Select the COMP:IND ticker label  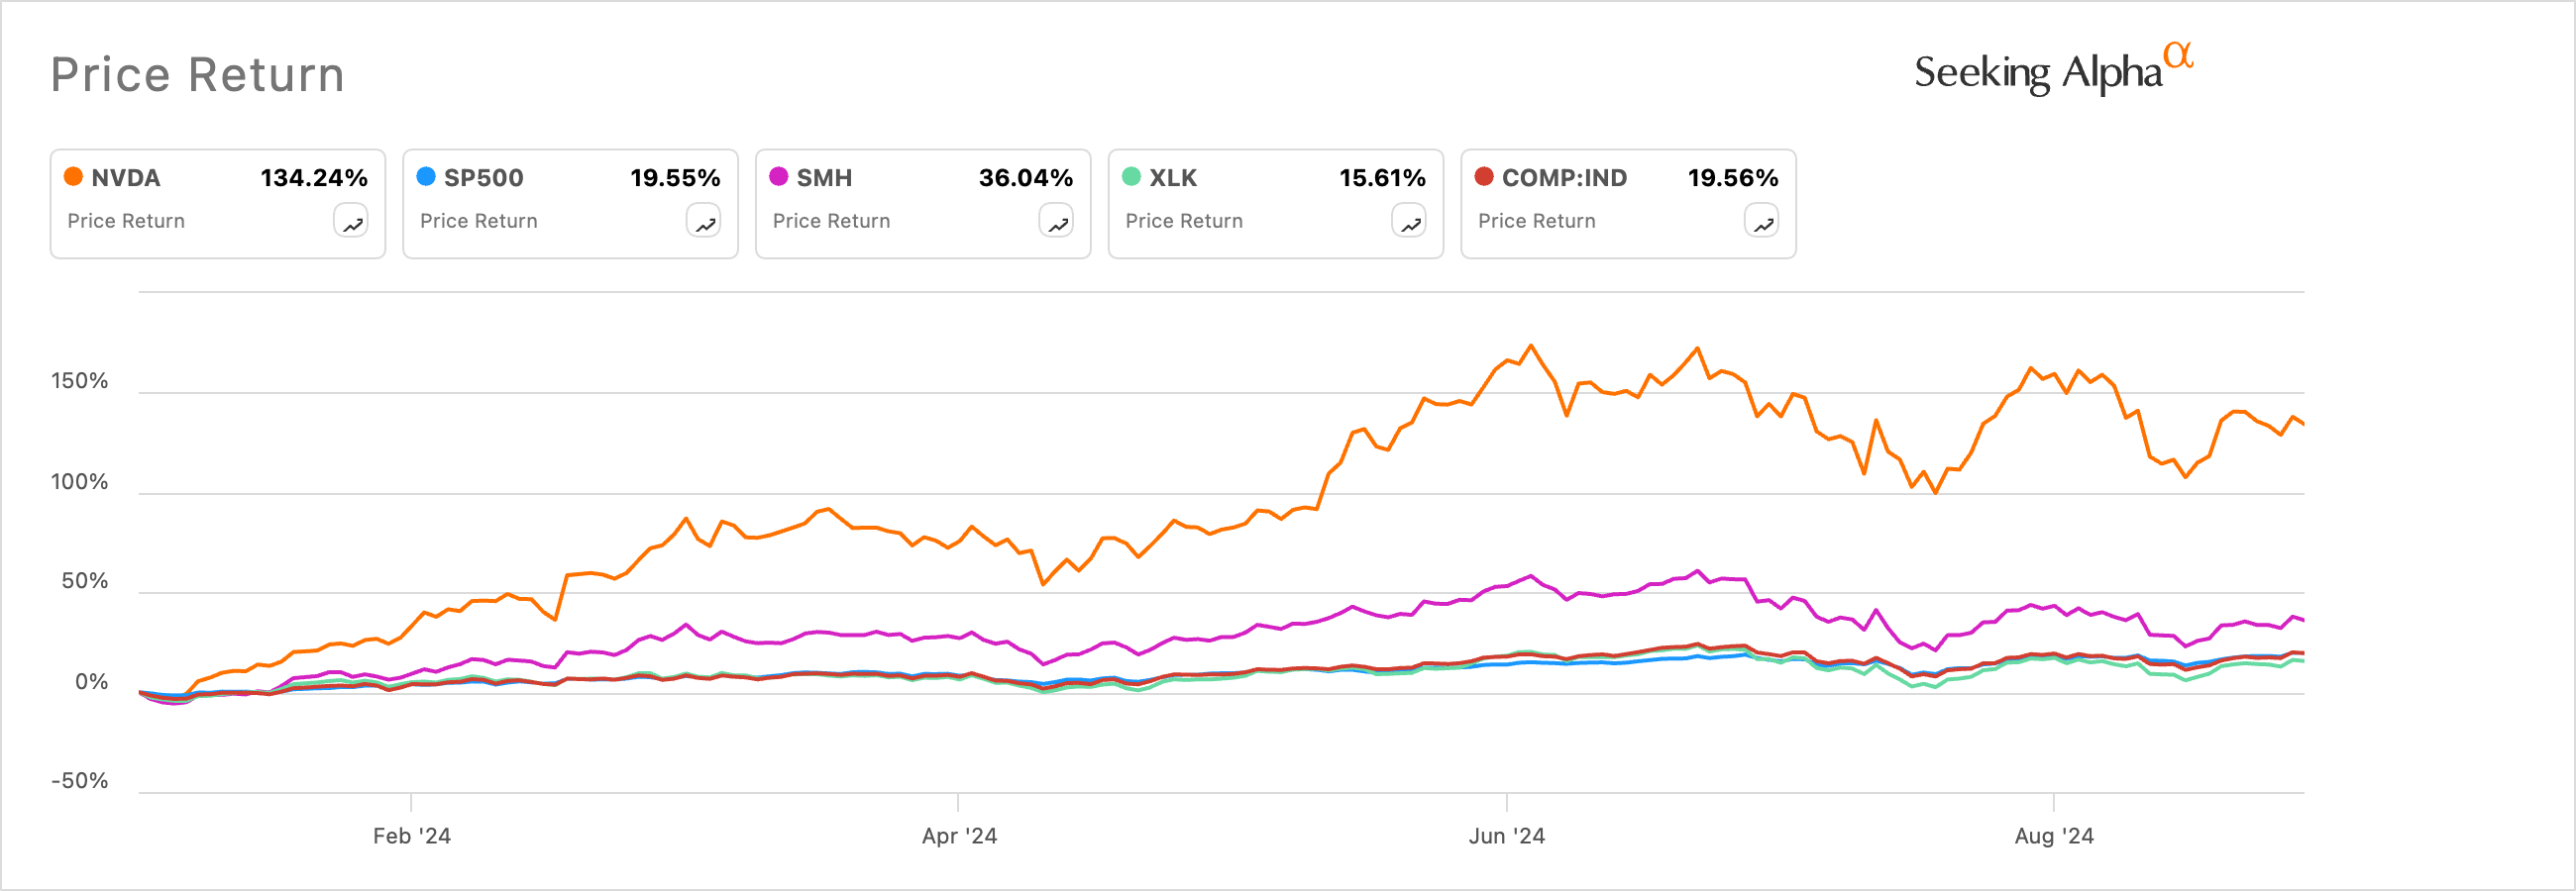(x=1564, y=178)
